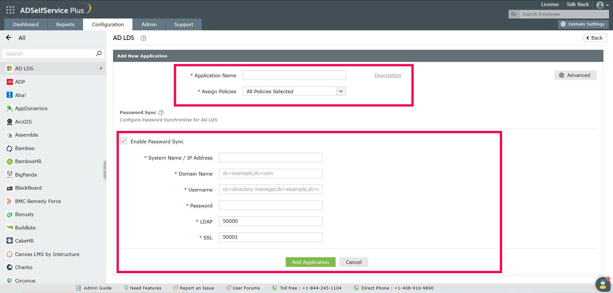Click the Domain Name input field

[270, 173]
